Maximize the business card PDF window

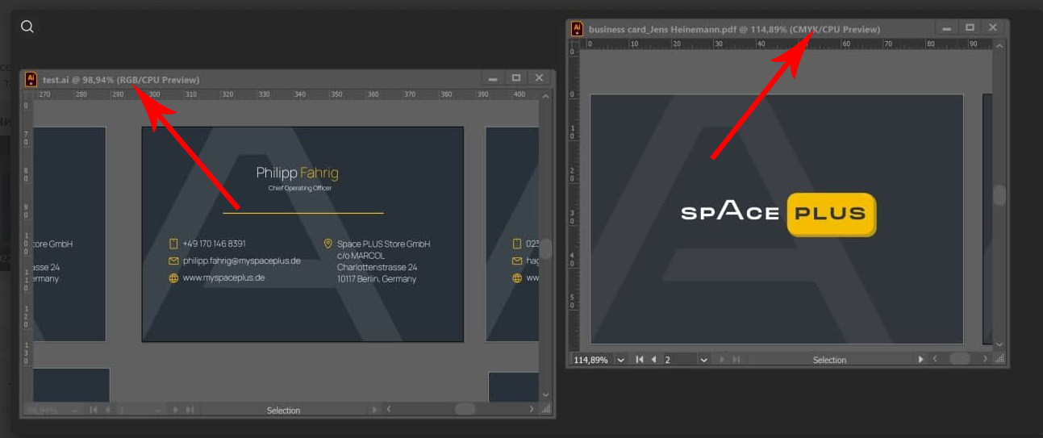click(970, 28)
